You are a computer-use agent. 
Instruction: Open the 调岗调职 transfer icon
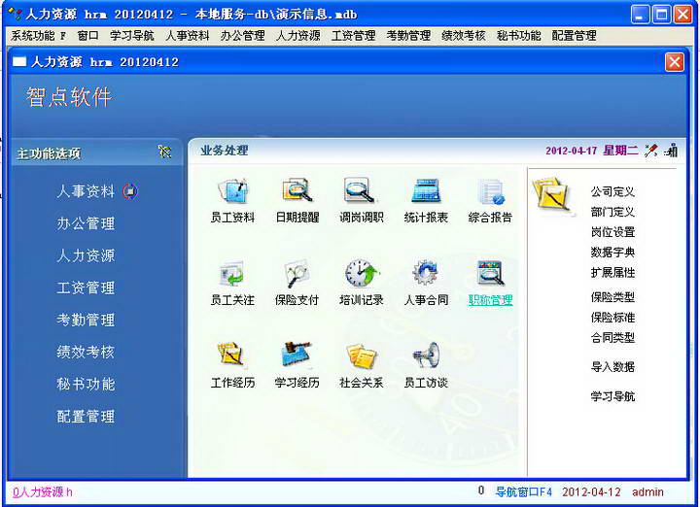[x=361, y=190]
